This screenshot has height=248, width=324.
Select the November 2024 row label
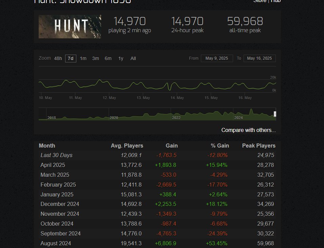tap(60, 214)
